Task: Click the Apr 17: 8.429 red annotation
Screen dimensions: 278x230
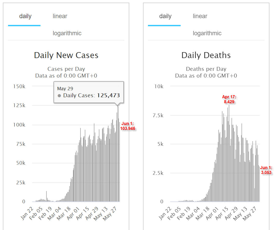Action: click(229, 99)
